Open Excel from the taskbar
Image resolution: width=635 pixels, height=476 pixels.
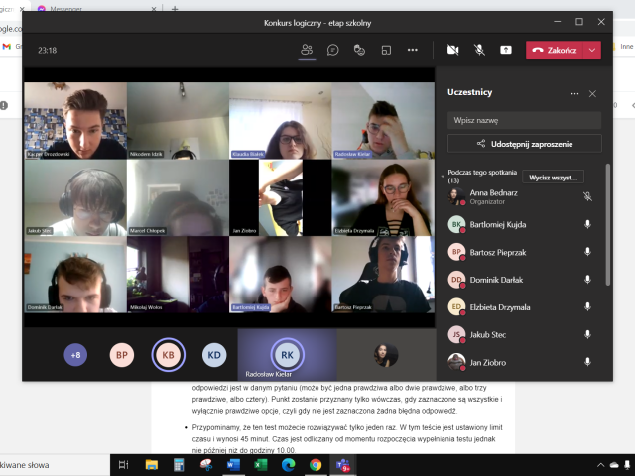260,465
